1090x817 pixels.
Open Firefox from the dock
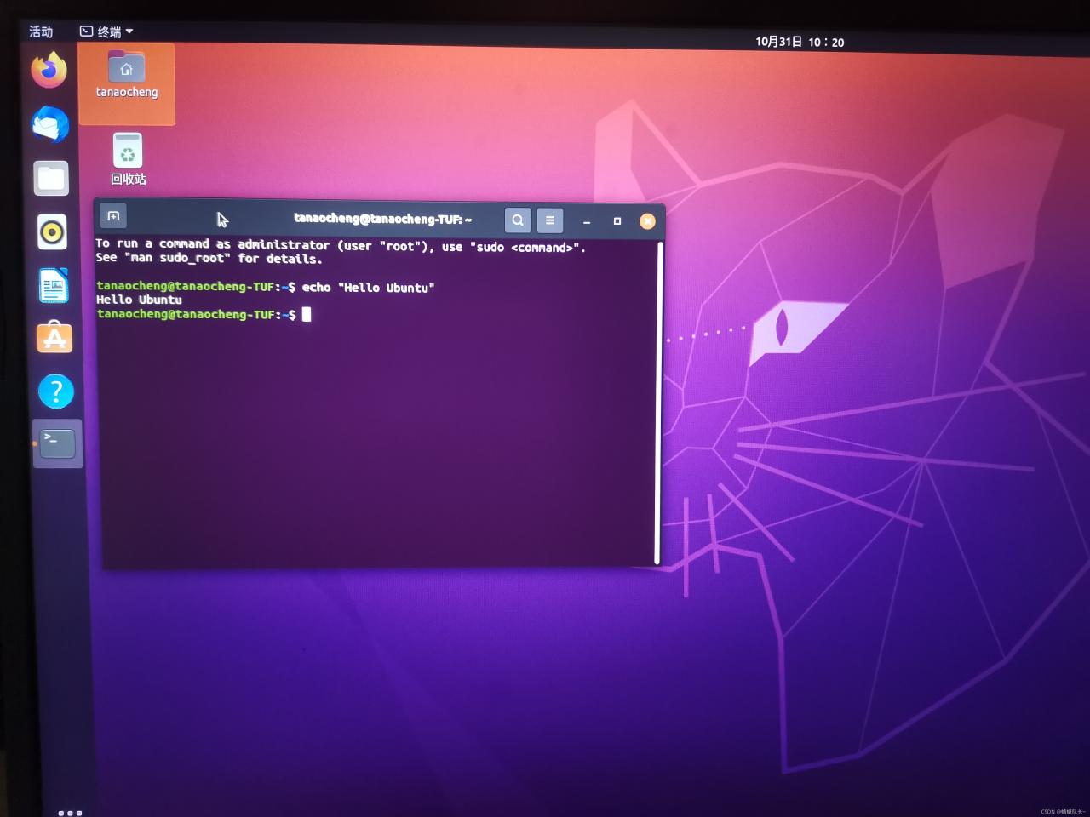(49, 70)
